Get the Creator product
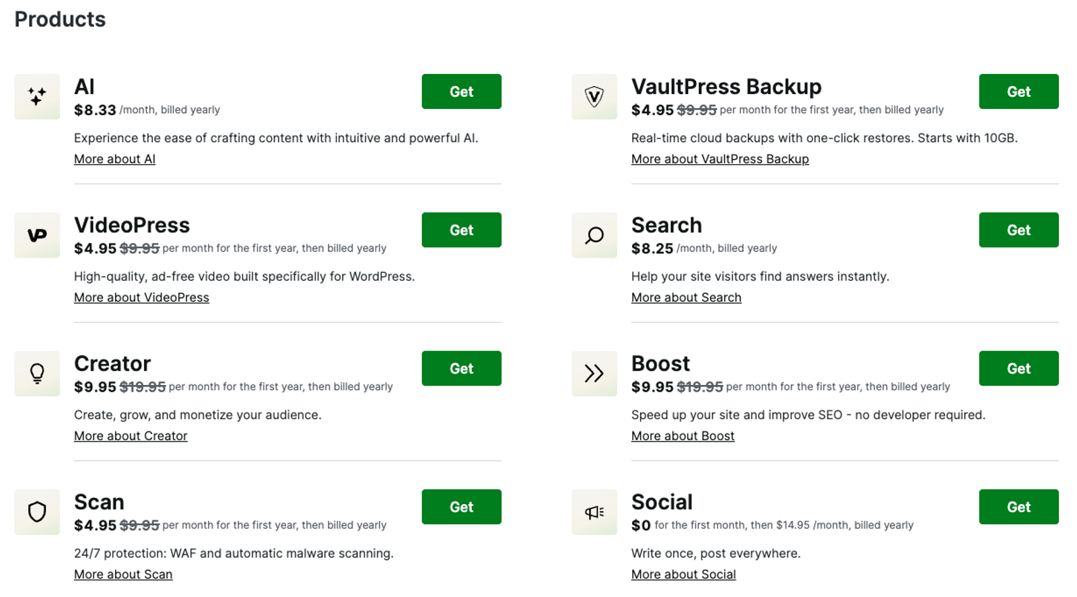This screenshot has width=1077, height=597. click(461, 368)
